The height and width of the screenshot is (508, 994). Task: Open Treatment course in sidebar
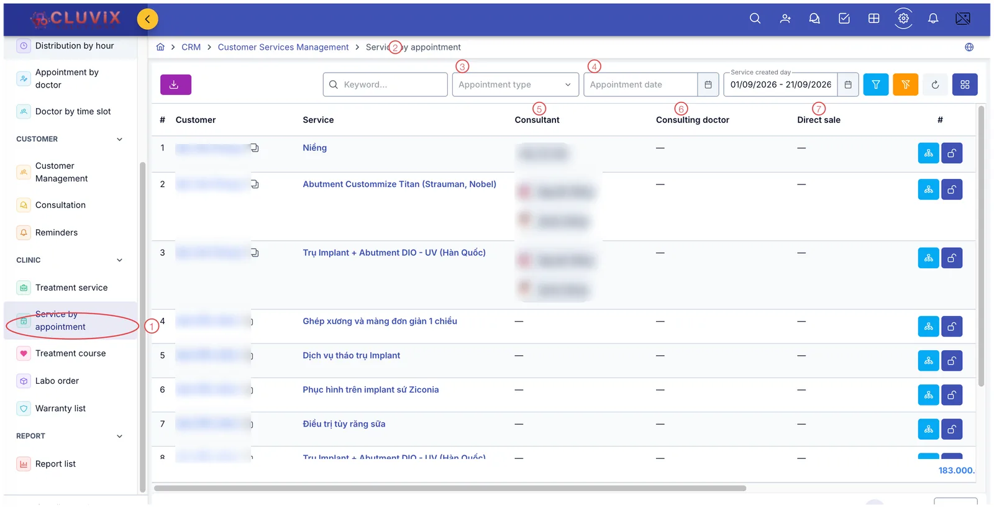(70, 353)
